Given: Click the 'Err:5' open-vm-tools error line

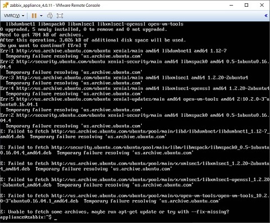Looking at the screenshot, I should click(x=135, y=102).
